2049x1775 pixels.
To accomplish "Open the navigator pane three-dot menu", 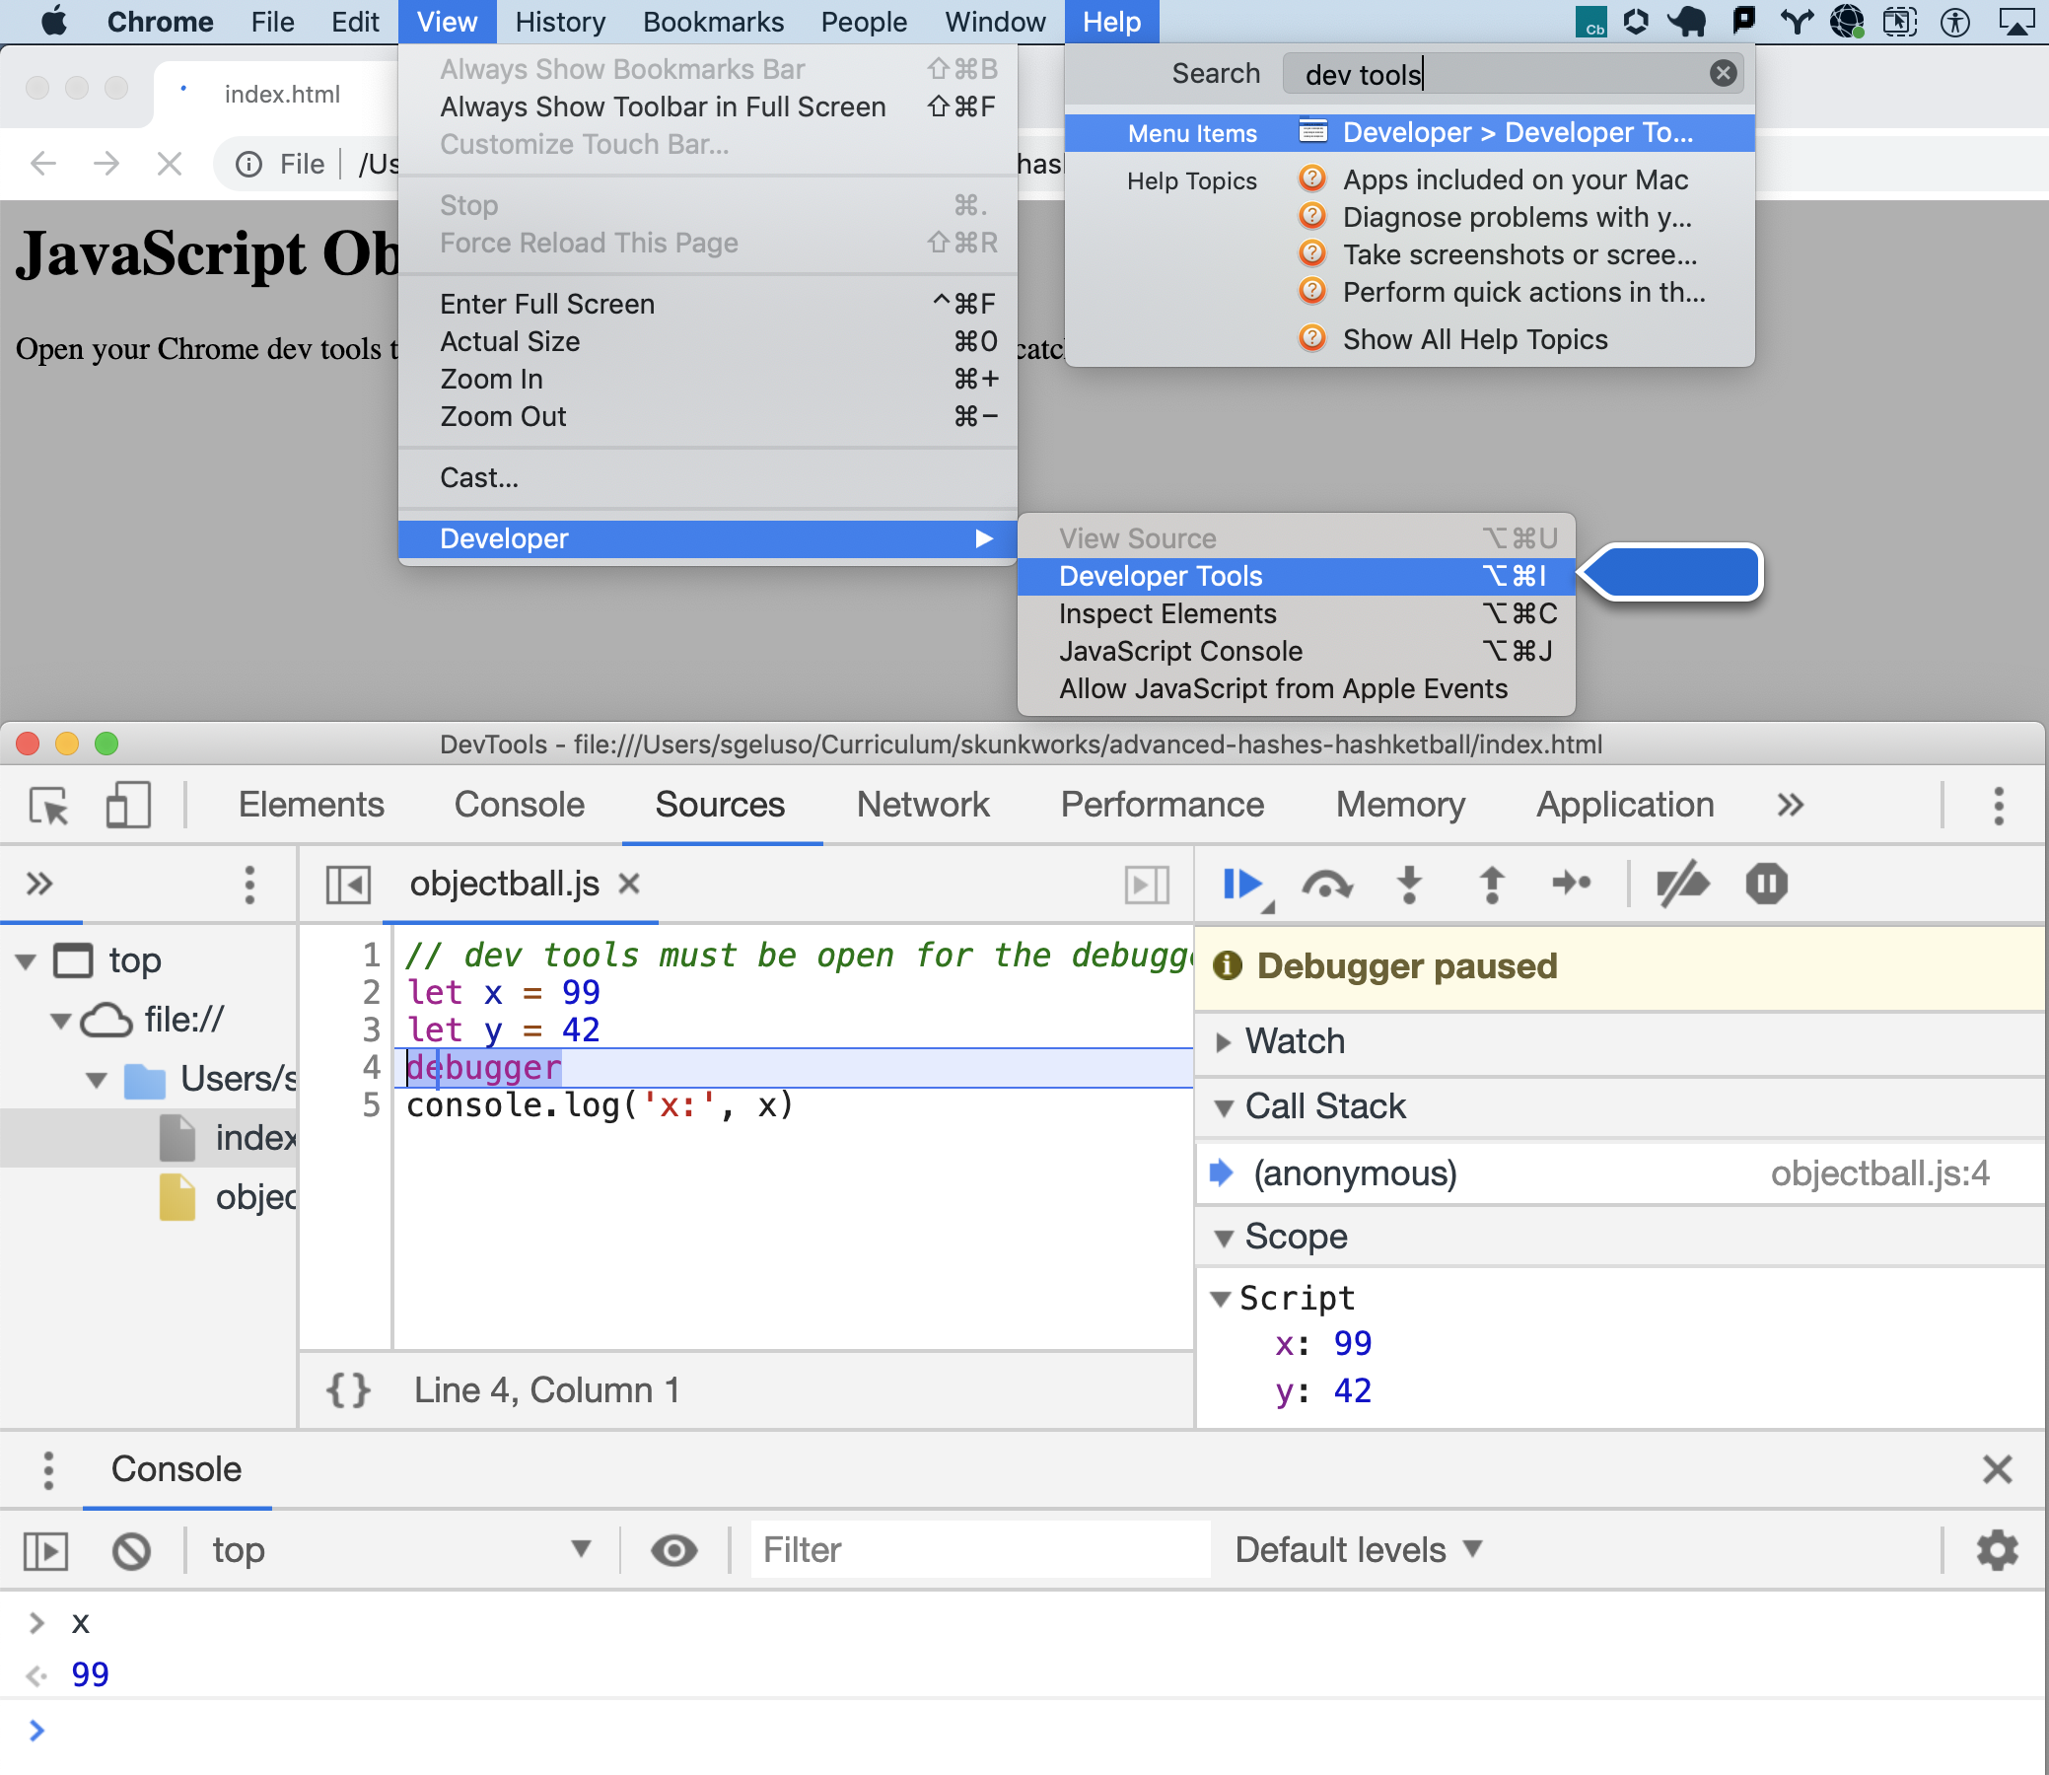I will pyautogui.click(x=249, y=885).
